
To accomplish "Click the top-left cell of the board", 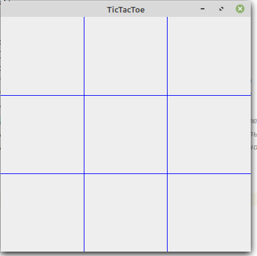I will click(42, 56).
